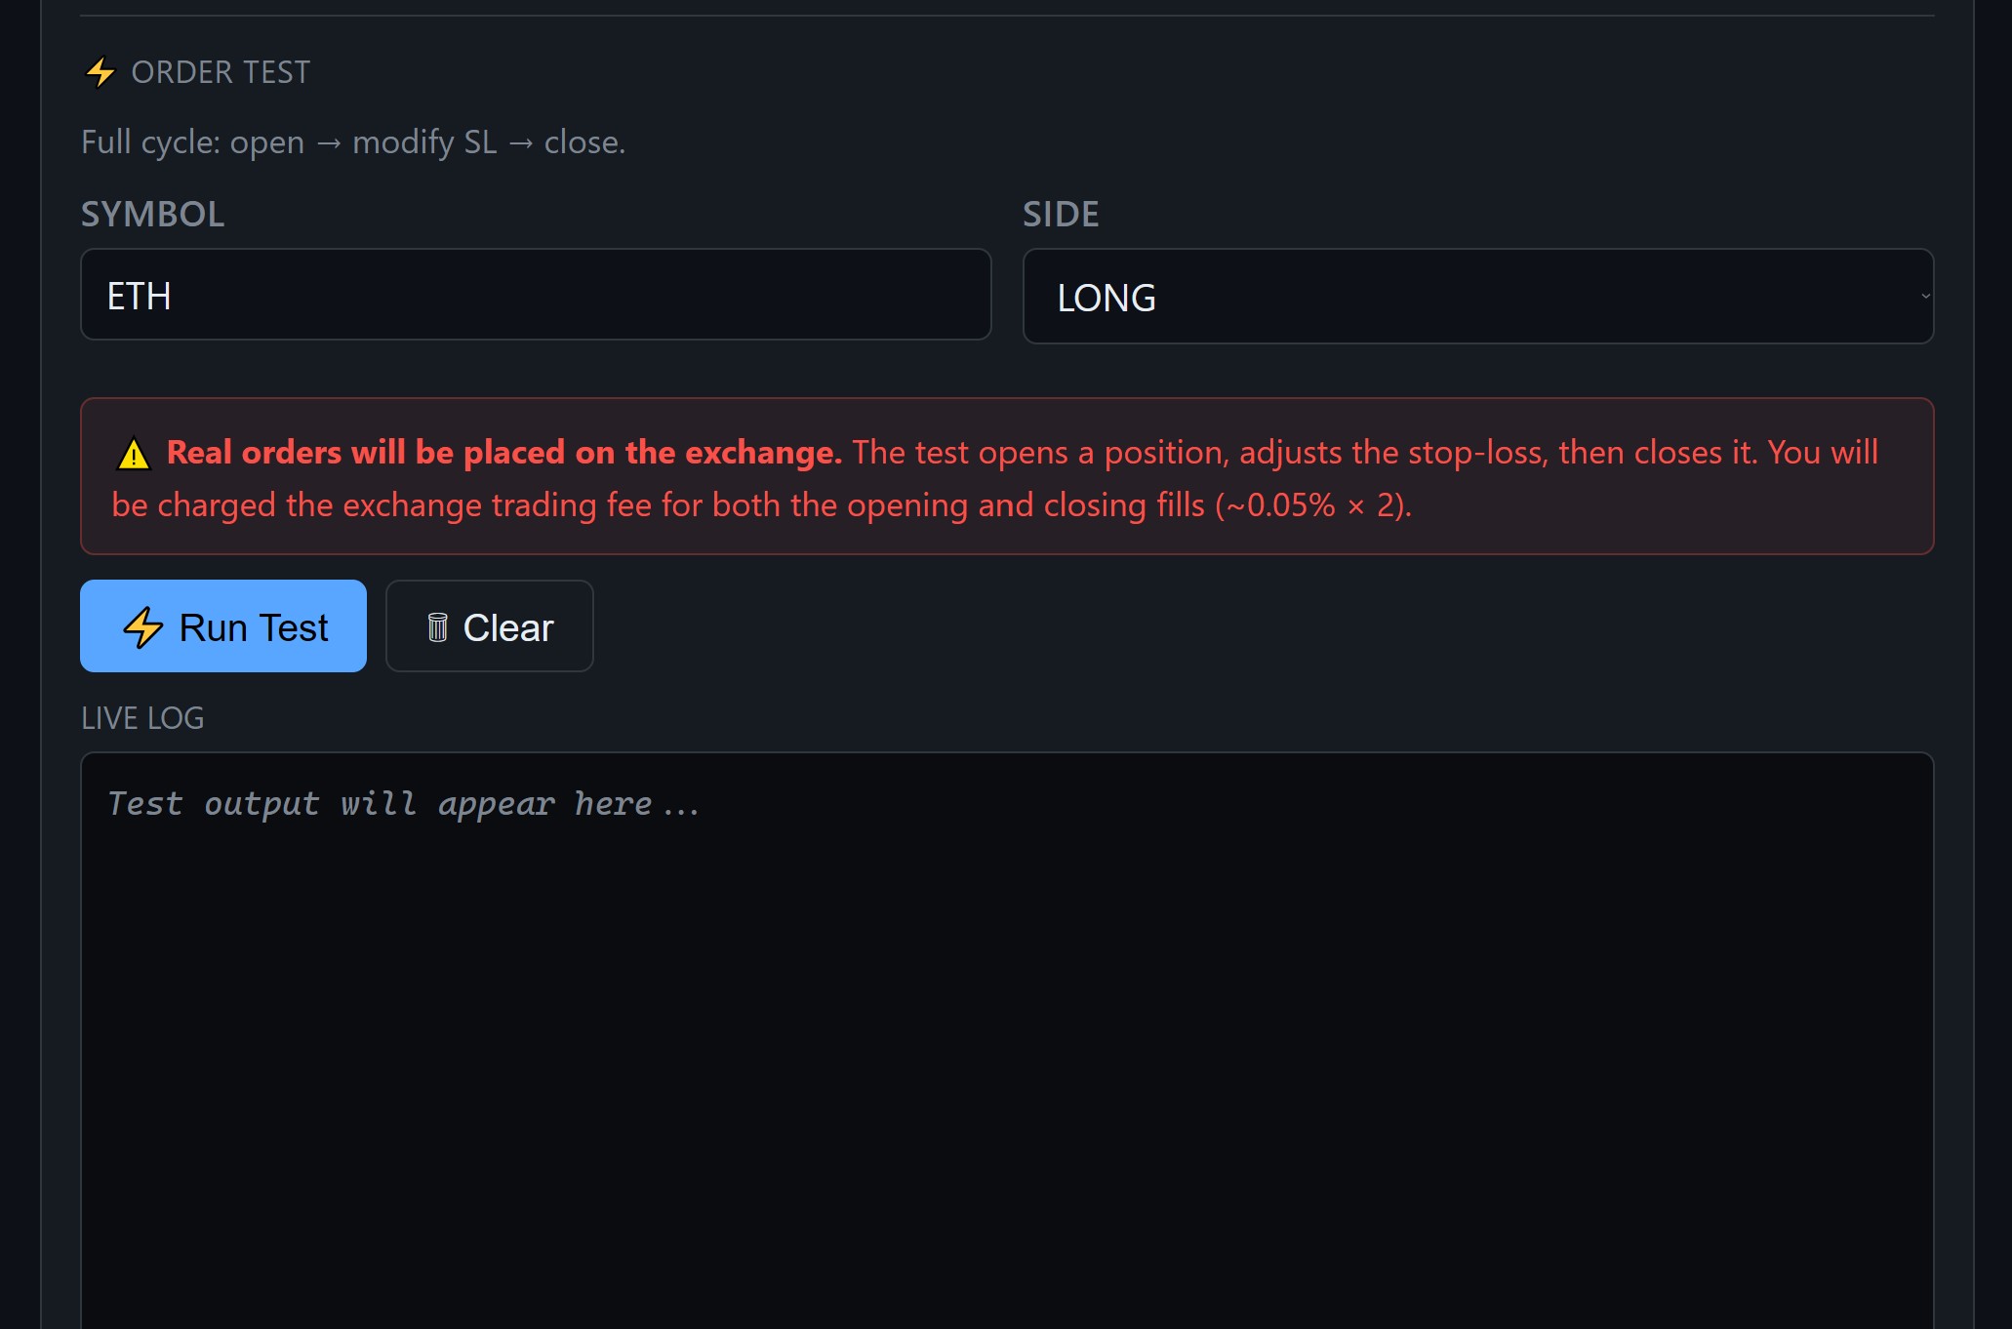Click inside the SYMBOL field containing ETH
The image size is (2012, 1329).
pyautogui.click(x=535, y=294)
